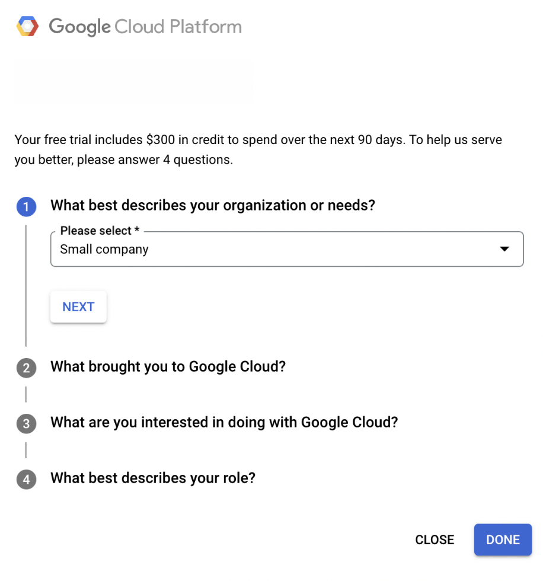Expand 'What are you interested in doing' step
This screenshot has width=543, height=581.
[224, 422]
